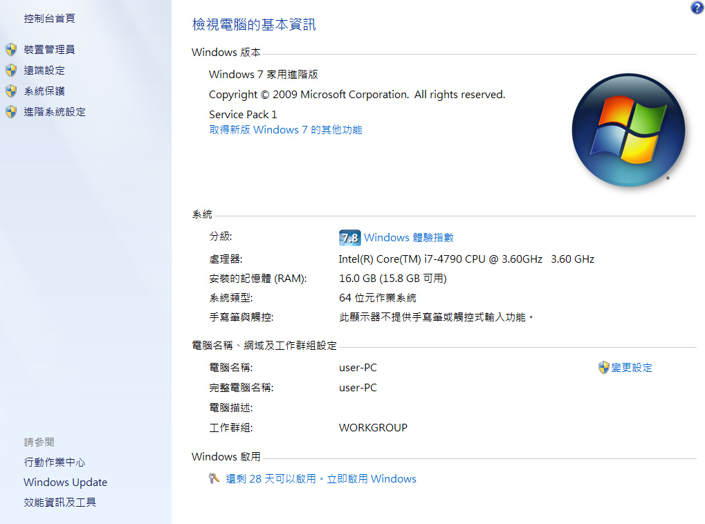Open 行動作業中心 from the sidebar

tap(55, 462)
